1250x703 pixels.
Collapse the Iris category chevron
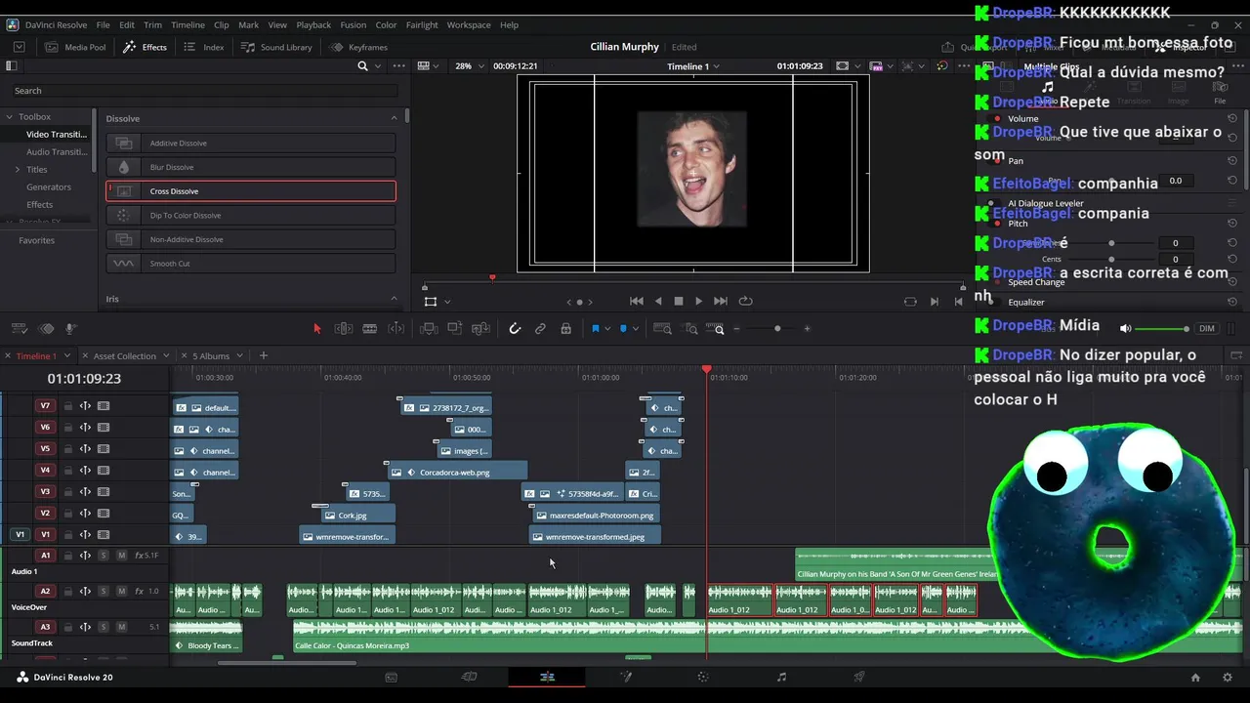point(395,299)
